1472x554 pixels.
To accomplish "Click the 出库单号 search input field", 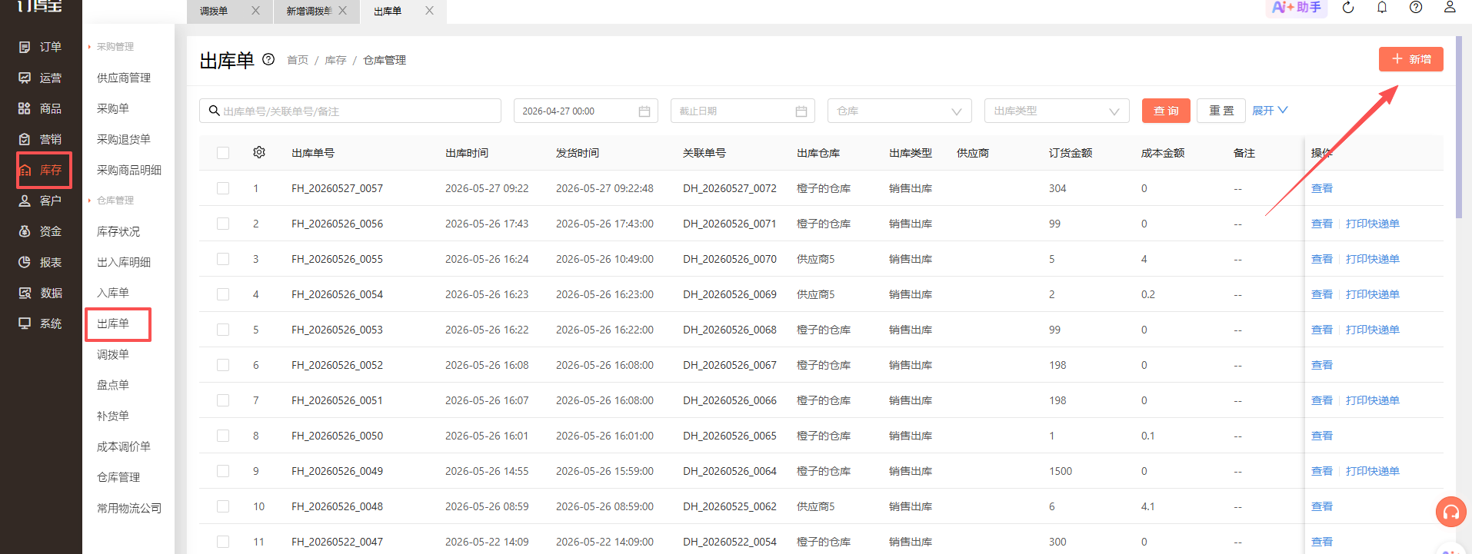I will click(350, 111).
